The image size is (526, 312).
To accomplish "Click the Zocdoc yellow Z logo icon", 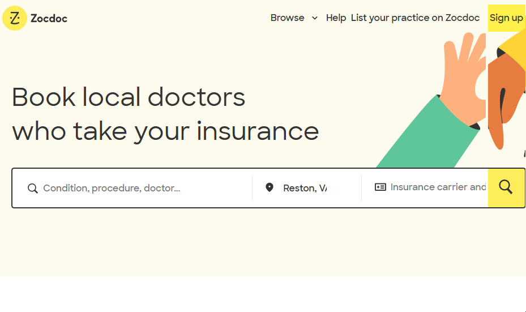I will (14, 18).
